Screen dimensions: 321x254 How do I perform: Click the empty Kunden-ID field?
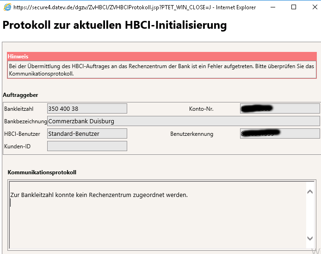point(87,146)
